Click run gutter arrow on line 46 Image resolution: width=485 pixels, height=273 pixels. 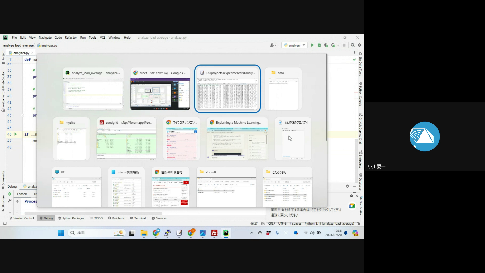(x=16, y=134)
